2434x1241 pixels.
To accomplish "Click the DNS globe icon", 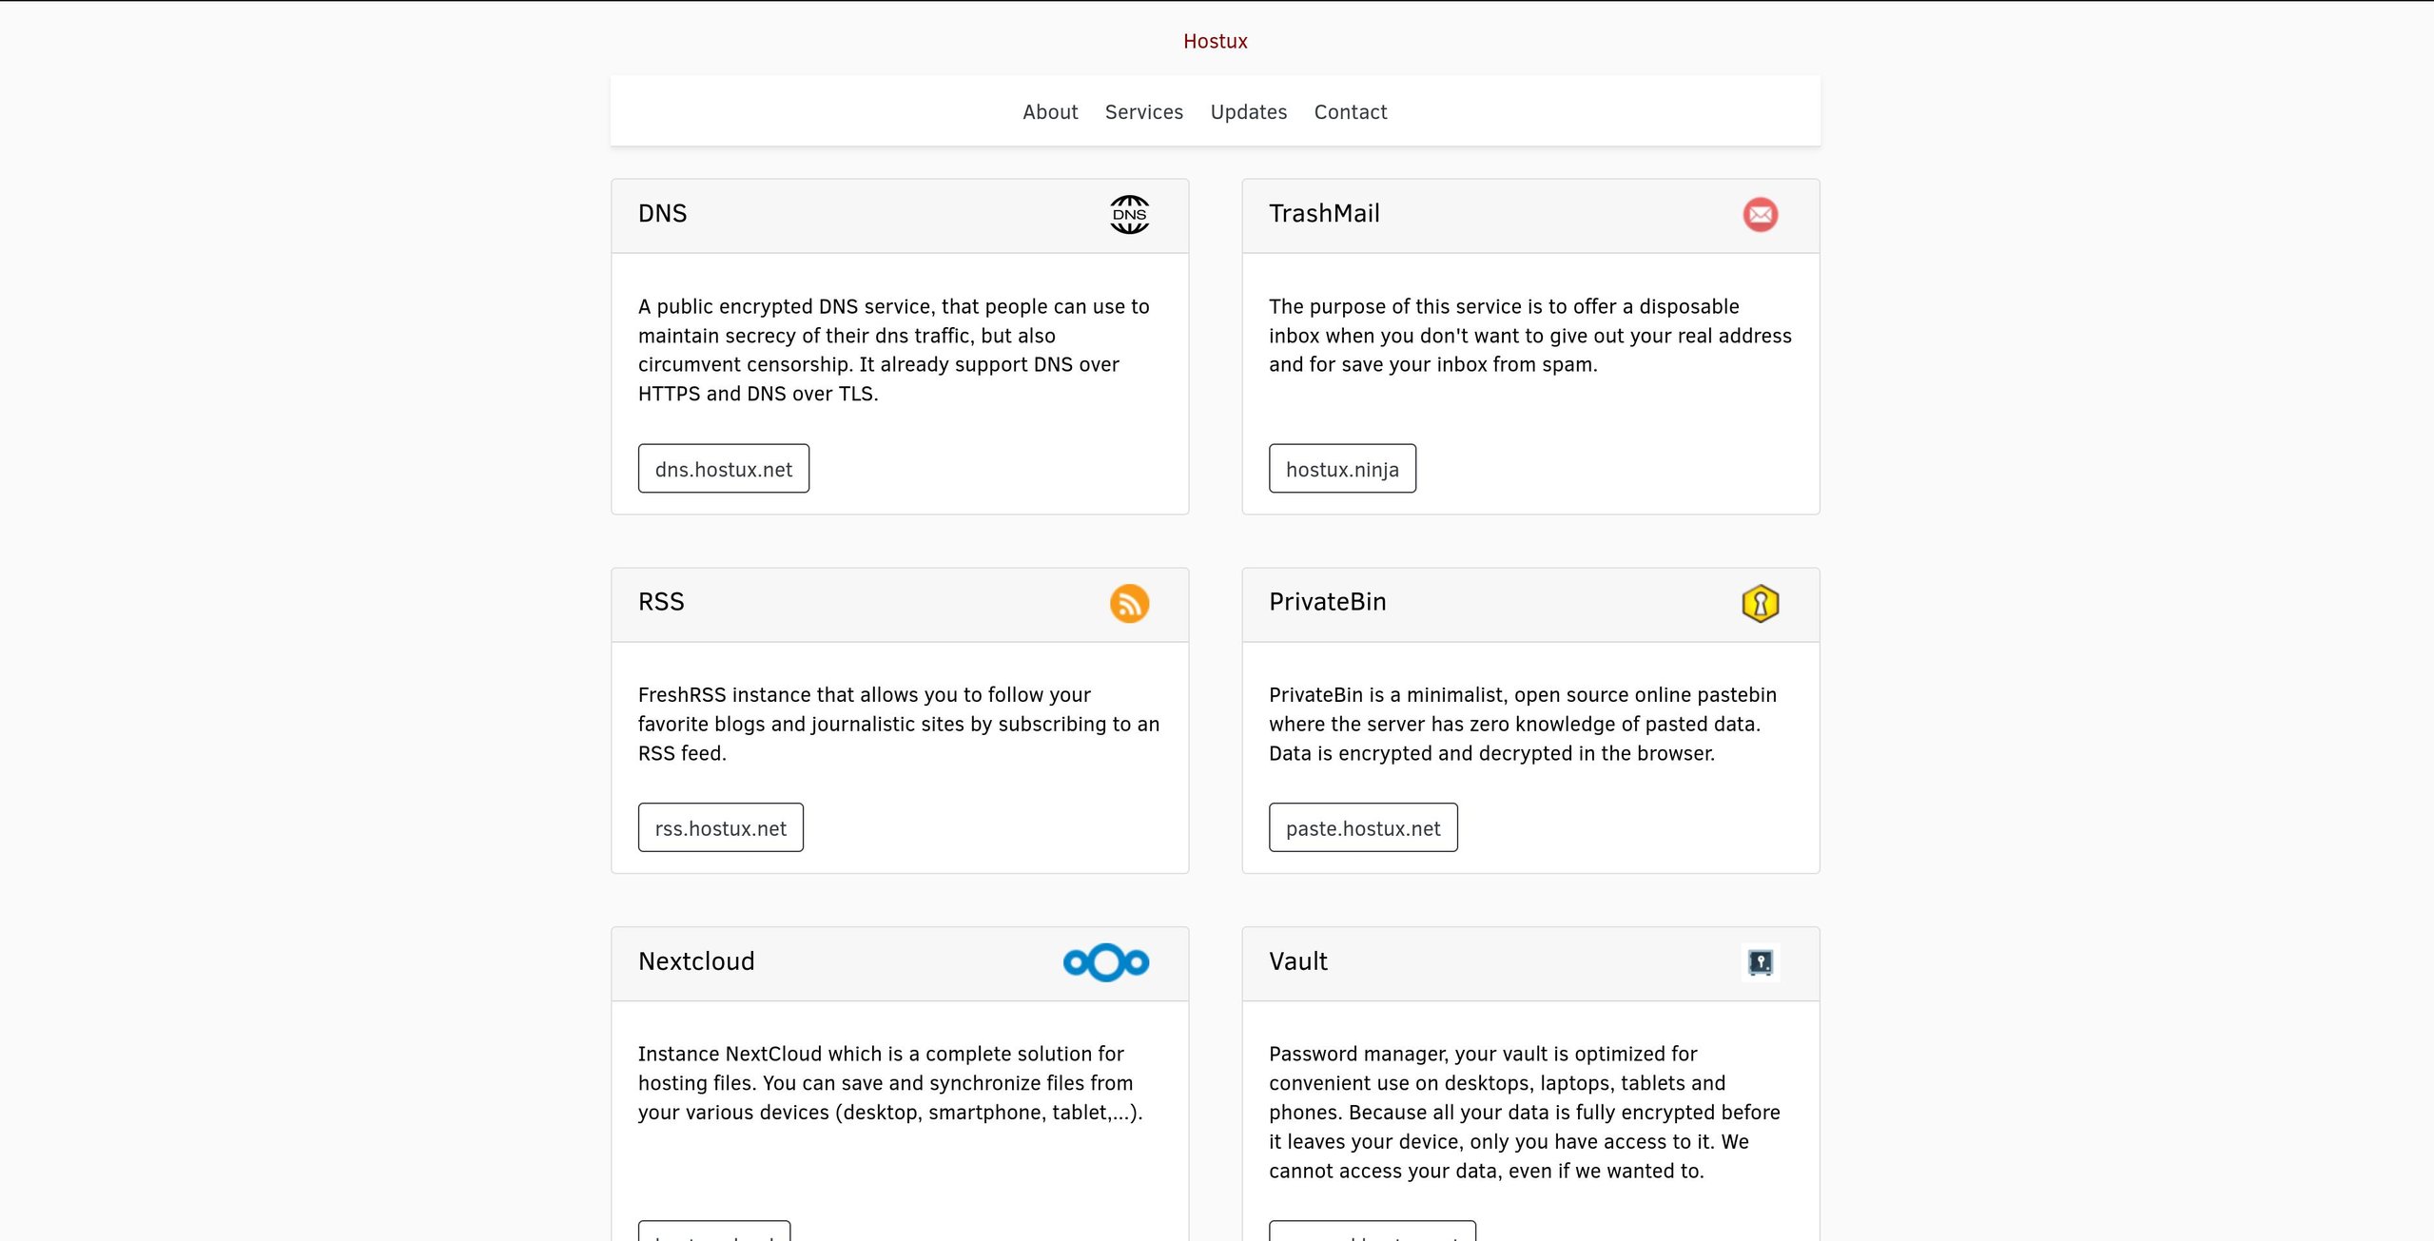I will [x=1129, y=215].
